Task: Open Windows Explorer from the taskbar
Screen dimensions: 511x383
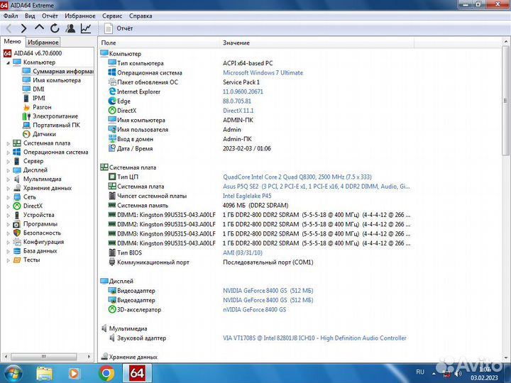Action: click(x=44, y=373)
